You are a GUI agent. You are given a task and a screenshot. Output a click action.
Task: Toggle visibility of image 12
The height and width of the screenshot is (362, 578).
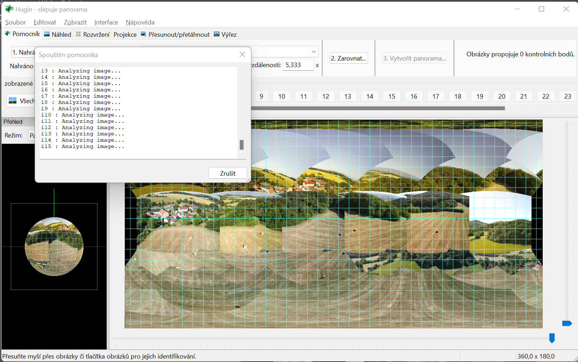(325, 96)
